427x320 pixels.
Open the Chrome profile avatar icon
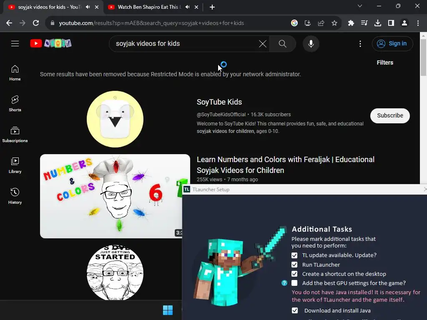tap(404, 23)
